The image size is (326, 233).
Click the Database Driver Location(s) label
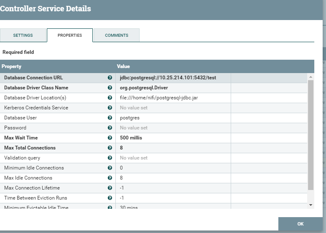tap(35, 98)
